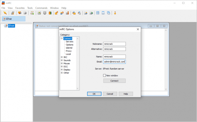This screenshot has width=197, height=122.
Task: Open the Tools menu
Action: tap(30, 8)
